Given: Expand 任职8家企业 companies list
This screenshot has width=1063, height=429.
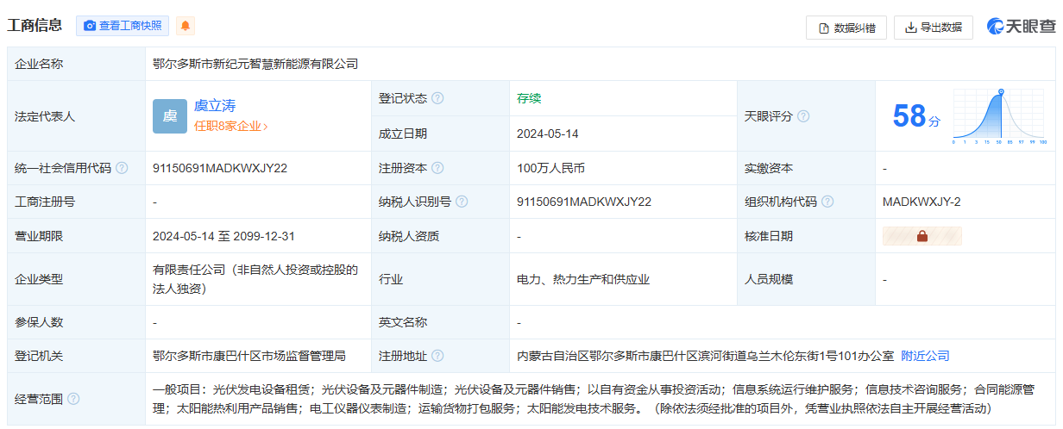Looking at the screenshot, I should click(230, 126).
